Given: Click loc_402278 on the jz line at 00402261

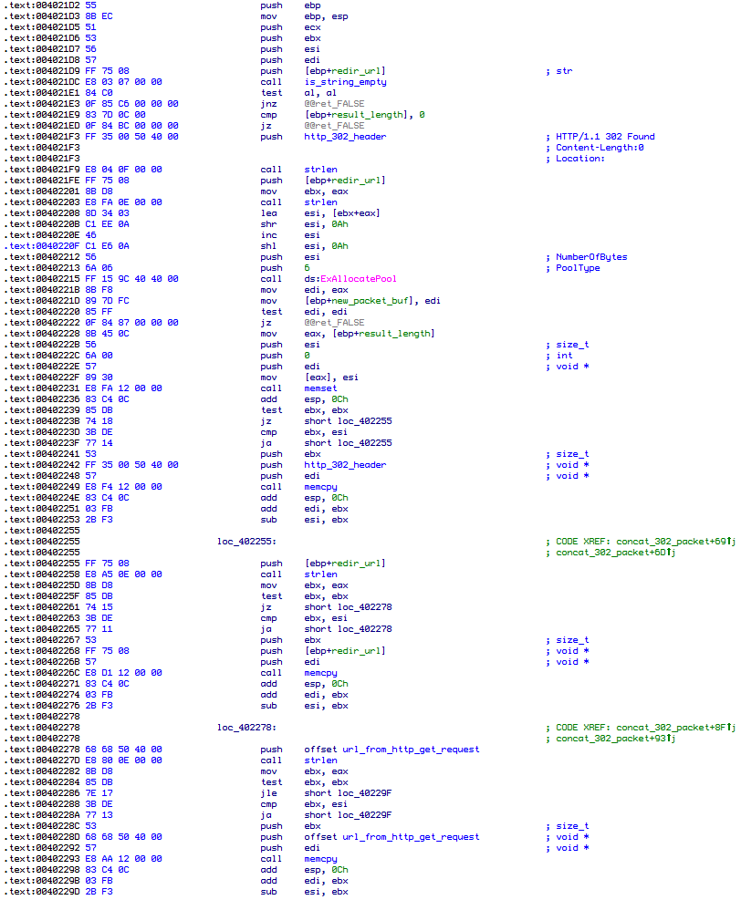Looking at the screenshot, I should 364,607.
